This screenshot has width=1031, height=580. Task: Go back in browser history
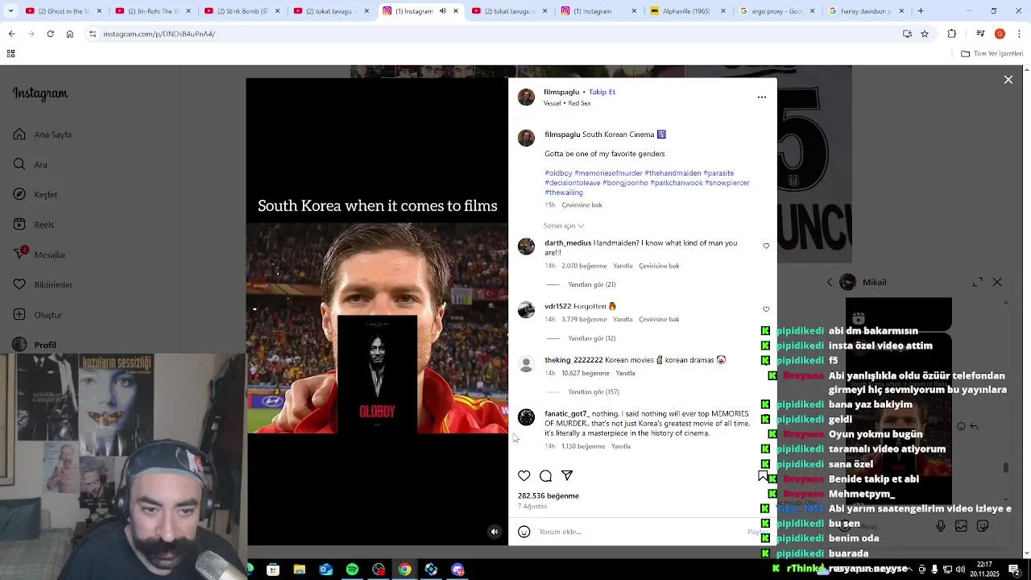pyautogui.click(x=11, y=34)
